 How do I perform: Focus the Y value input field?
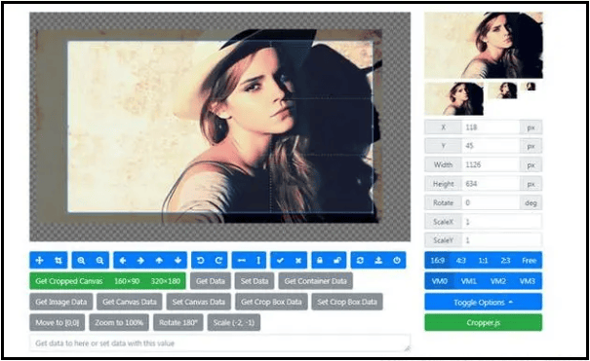pos(491,146)
